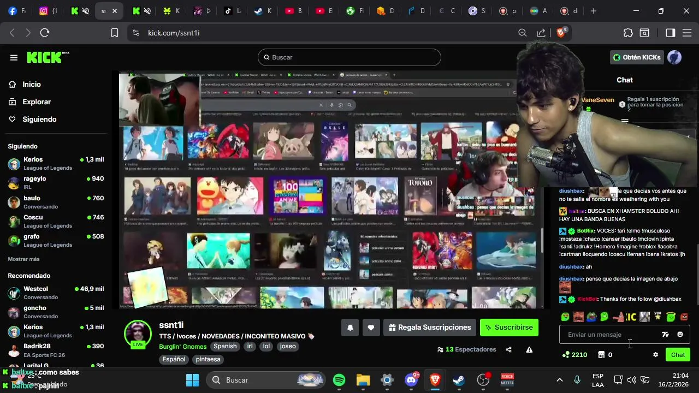699x393 pixels.
Task: Bookmark this page icon
Action: pos(115,33)
